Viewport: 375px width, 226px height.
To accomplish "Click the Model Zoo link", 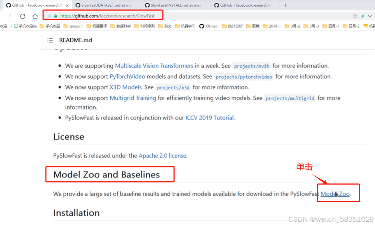I will point(335,194).
